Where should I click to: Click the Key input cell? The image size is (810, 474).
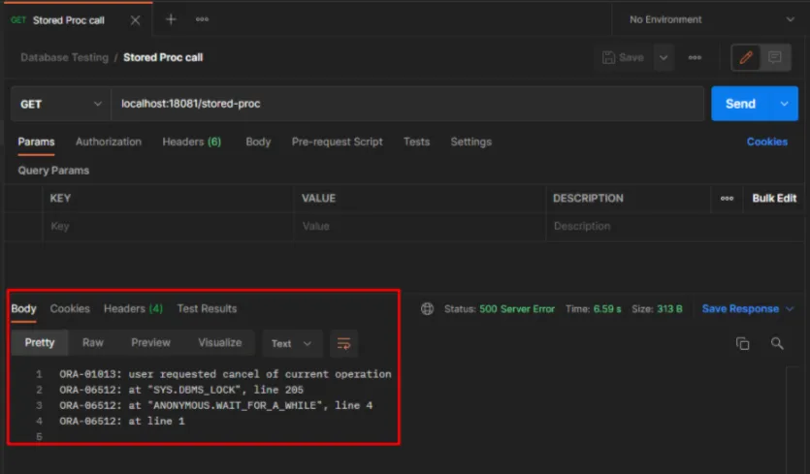click(169, 226)
